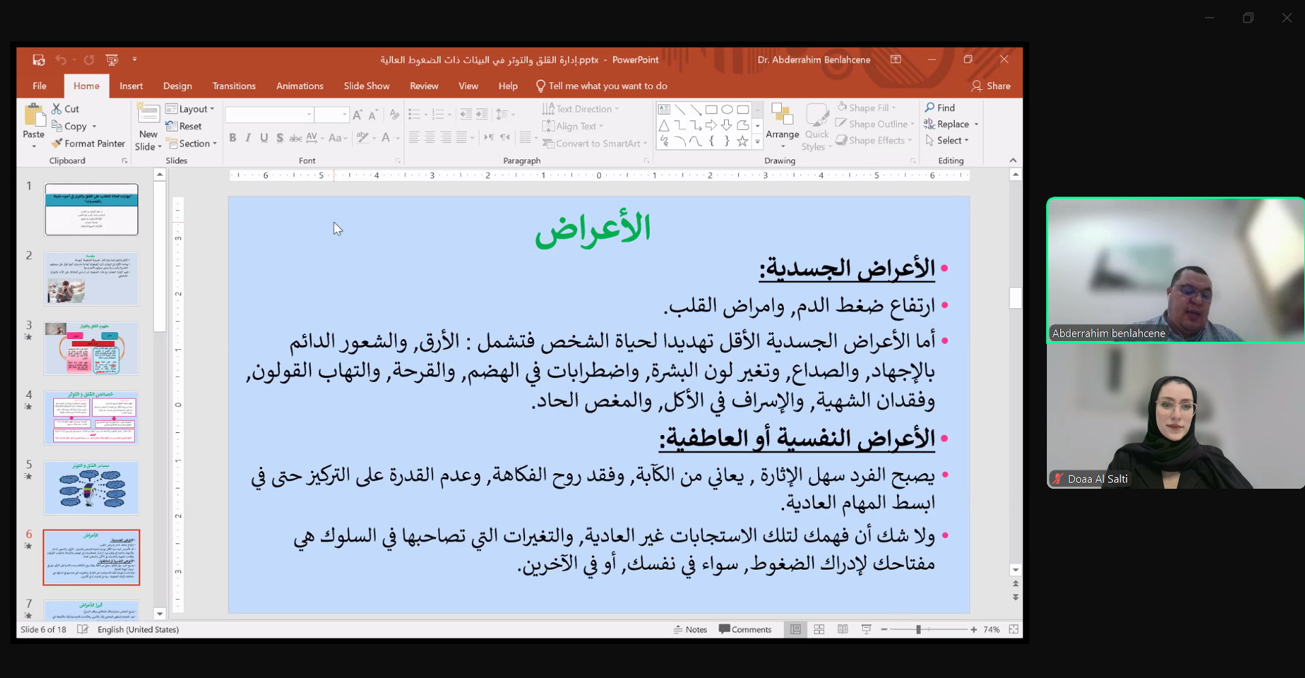The width and height of the screenshot is (1305, 678).
Task: Toggle Bold formatting
Action: click(x=233, y=138)
